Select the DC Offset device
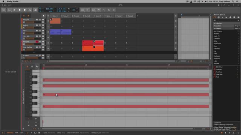The width and height of the screenshot is (241, 135). tap(219, 67)
